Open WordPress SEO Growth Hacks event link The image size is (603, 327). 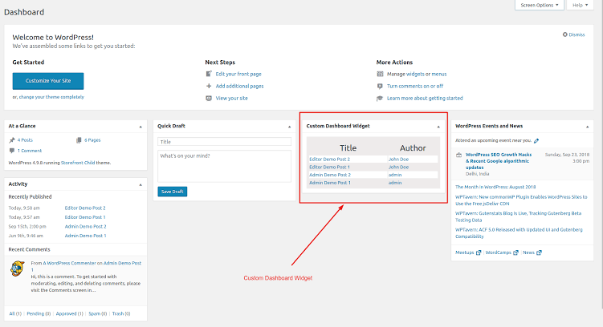499,161
